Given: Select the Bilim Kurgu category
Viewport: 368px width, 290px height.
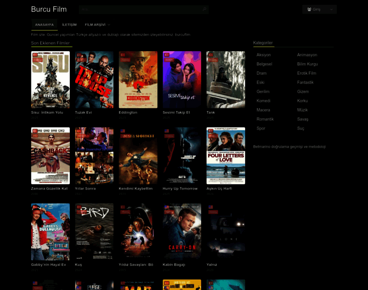Looking at the screenshot, I should coord(307,64).
